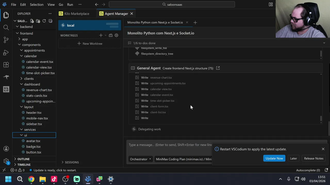This screenshot has width=330, height=185.
Task: Open the new worktree options dropdown arrow
Action: (105, 35)
